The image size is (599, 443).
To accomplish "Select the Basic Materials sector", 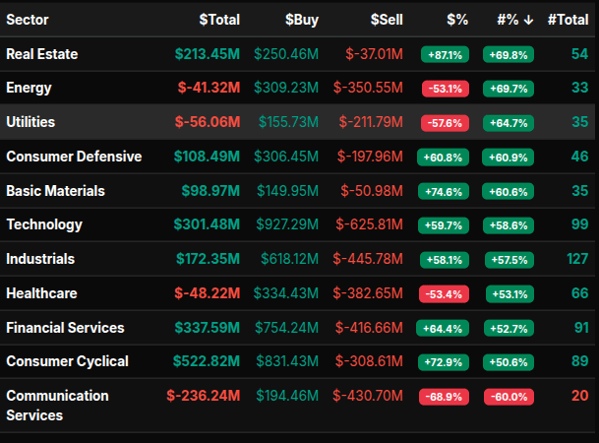I will [55, 191].
